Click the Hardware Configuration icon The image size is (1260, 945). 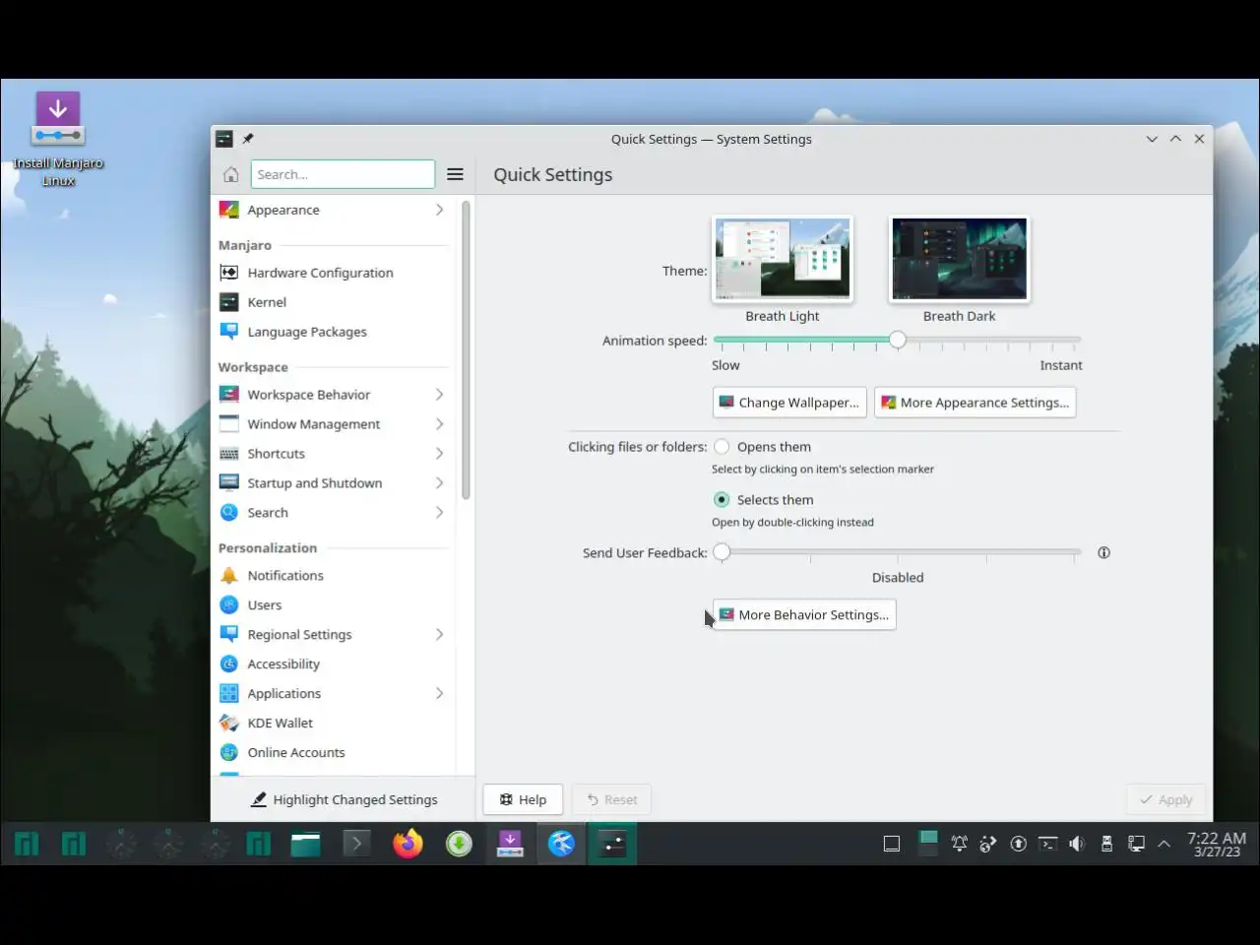(x=229, y=273)
